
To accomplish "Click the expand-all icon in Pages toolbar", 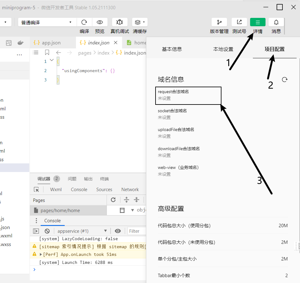I will pos(127,200).
